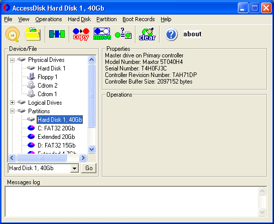Screen dimensions: 274x224
Task: Select C: FAT32 20Gb partition
Action: click(x=56, y=128)
